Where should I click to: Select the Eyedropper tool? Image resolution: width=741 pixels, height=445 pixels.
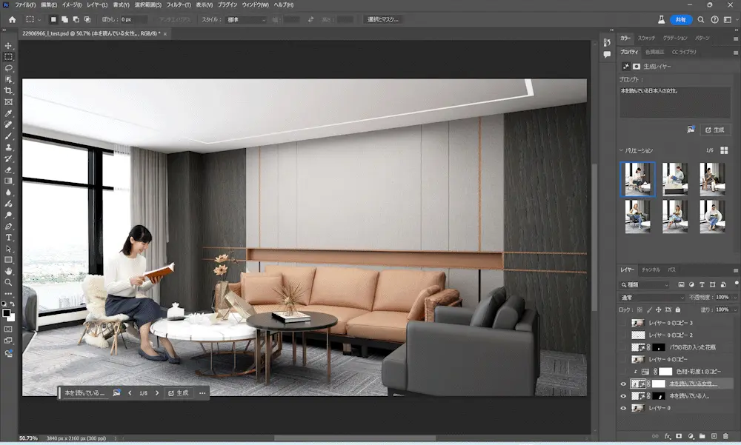pos(8,113)
